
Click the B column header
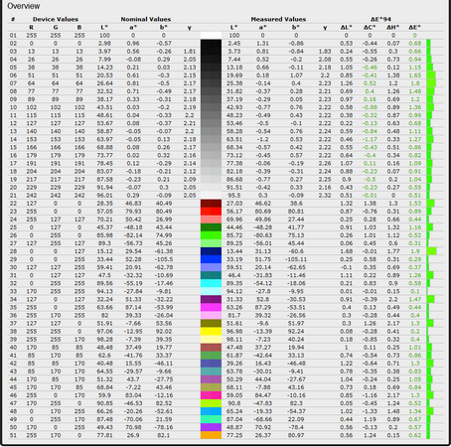click(x=79, y=27)
